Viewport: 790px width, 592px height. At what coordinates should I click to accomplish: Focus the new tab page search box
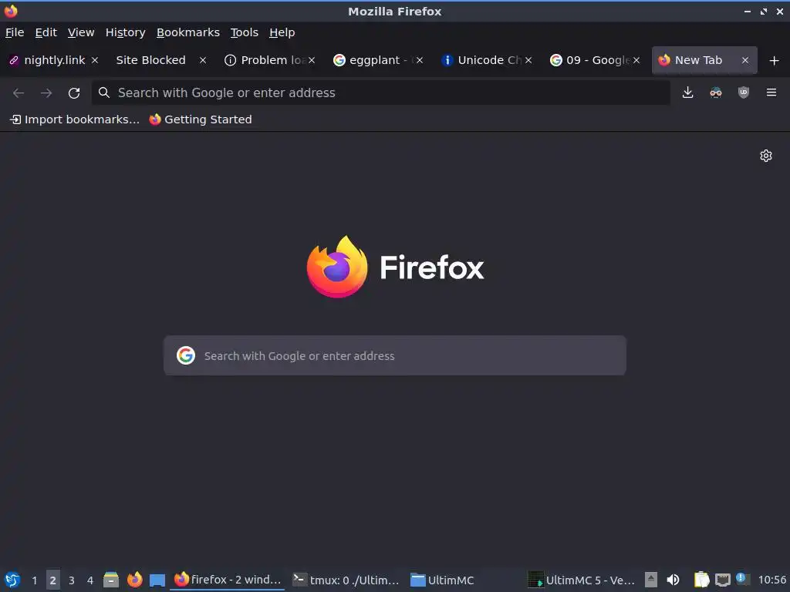click(x=395, y=355)
